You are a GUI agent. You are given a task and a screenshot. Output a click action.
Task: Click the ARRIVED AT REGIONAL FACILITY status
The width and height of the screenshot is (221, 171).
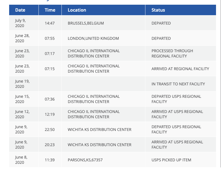pos(180,69)
